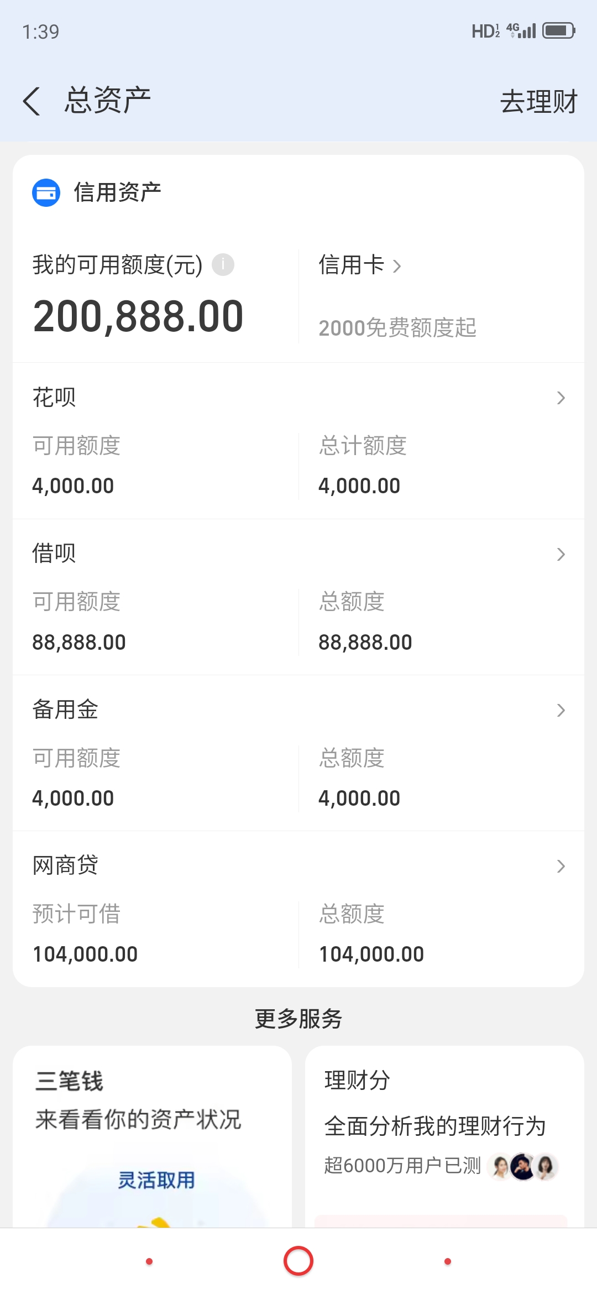Tap the blue 信用资产 card icon
Image resolution: width=597 pixels, height=1294 pixels.
(46, 192)
